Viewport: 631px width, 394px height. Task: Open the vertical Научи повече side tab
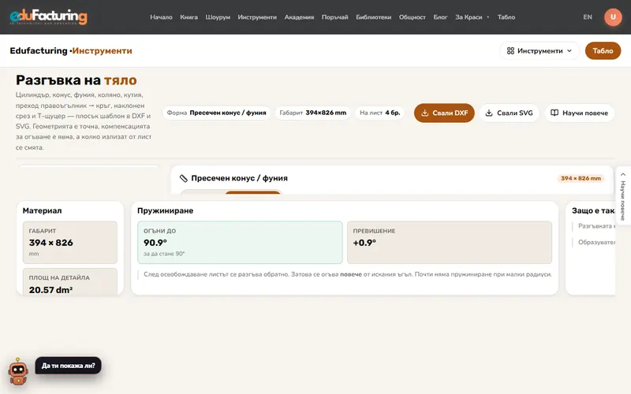[x=623, y=195]
